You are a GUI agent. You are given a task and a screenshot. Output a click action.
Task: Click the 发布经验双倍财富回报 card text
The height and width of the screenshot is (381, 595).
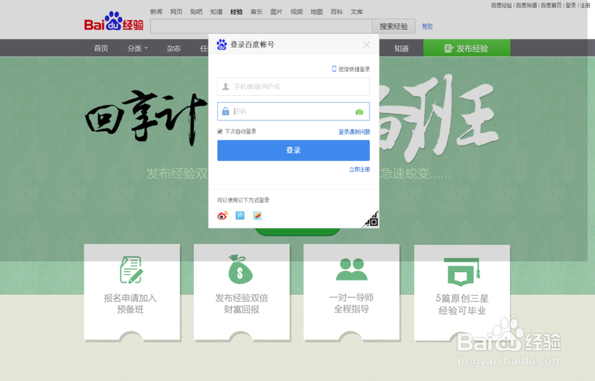tap(242, 304)
